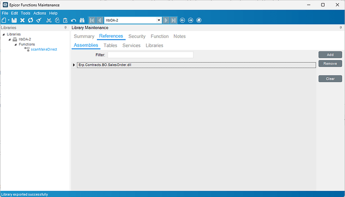Collapse the Functions tree node
This screenshot has width=345, height=197.
click(x=15, y=44)
